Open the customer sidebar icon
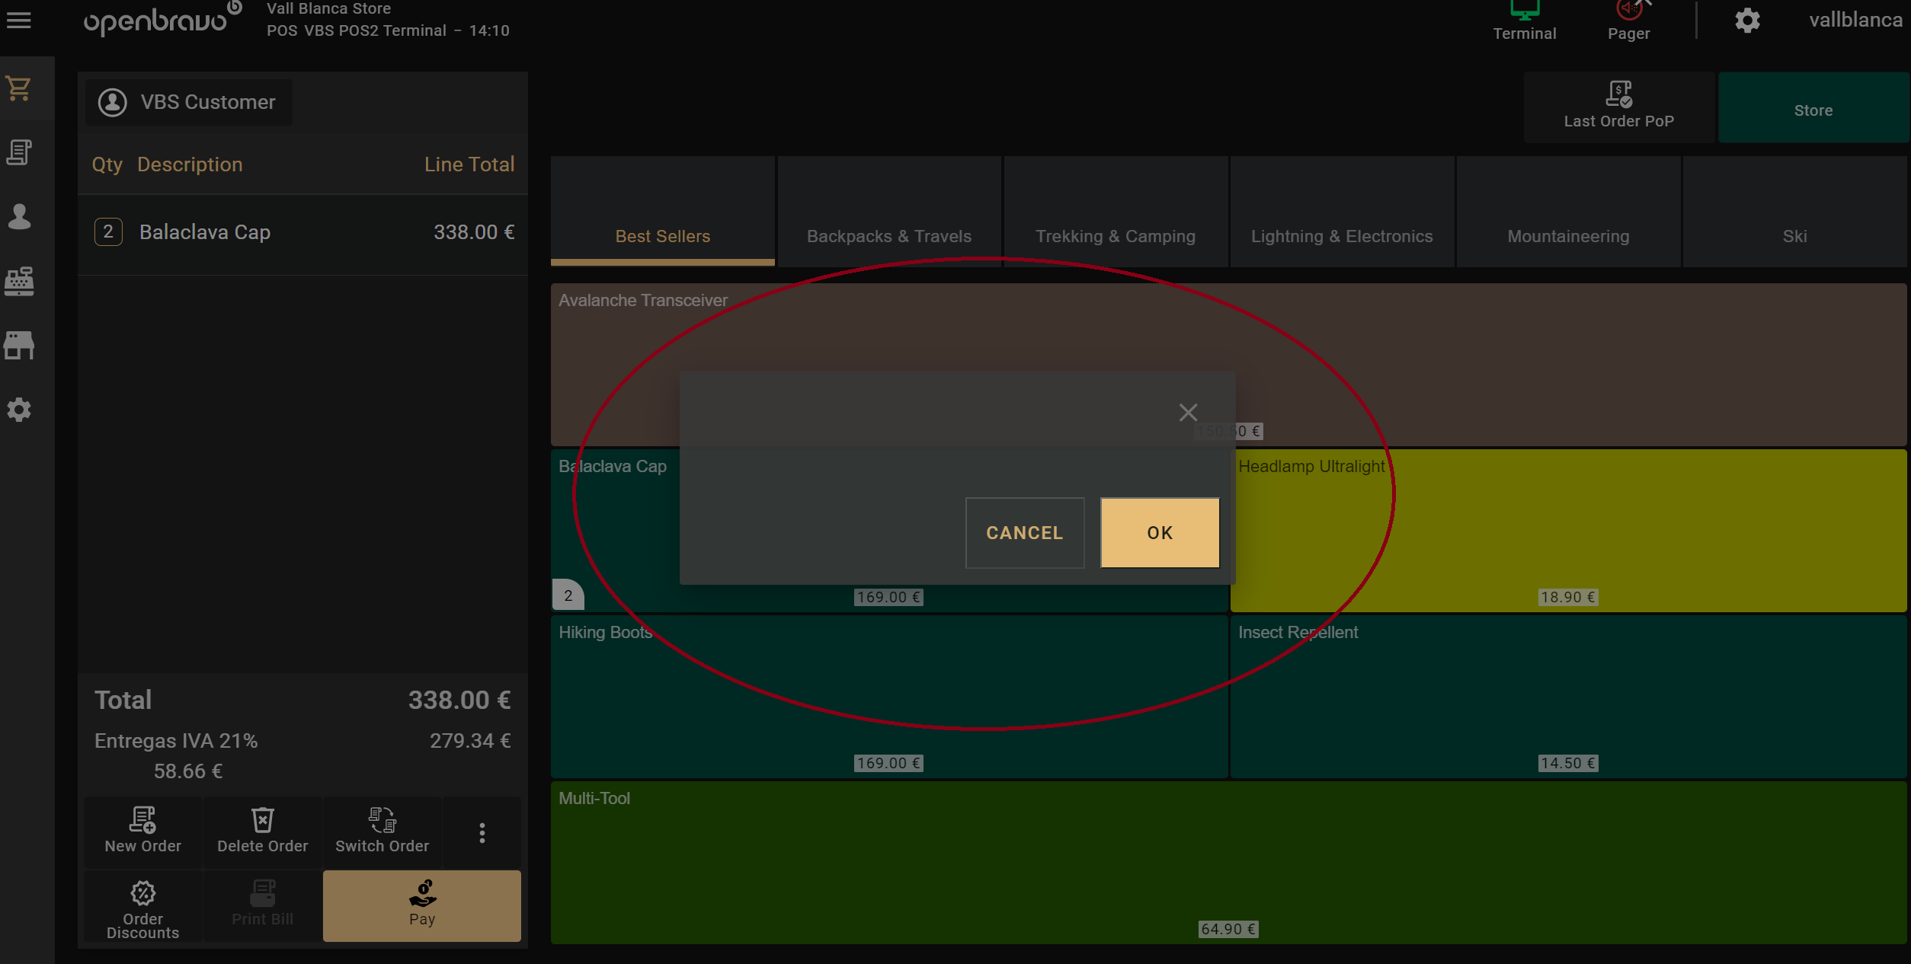Viewport: 1911px width, 964px height. click(x=19, y=217)
